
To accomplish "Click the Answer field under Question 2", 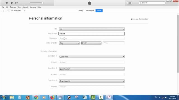I will 92,74.
